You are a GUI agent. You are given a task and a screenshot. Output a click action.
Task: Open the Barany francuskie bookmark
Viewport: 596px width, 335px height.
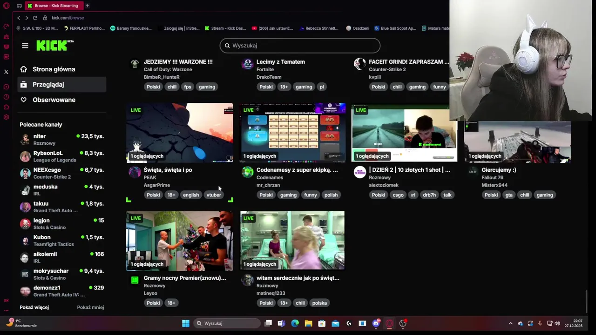click(131, 28)
